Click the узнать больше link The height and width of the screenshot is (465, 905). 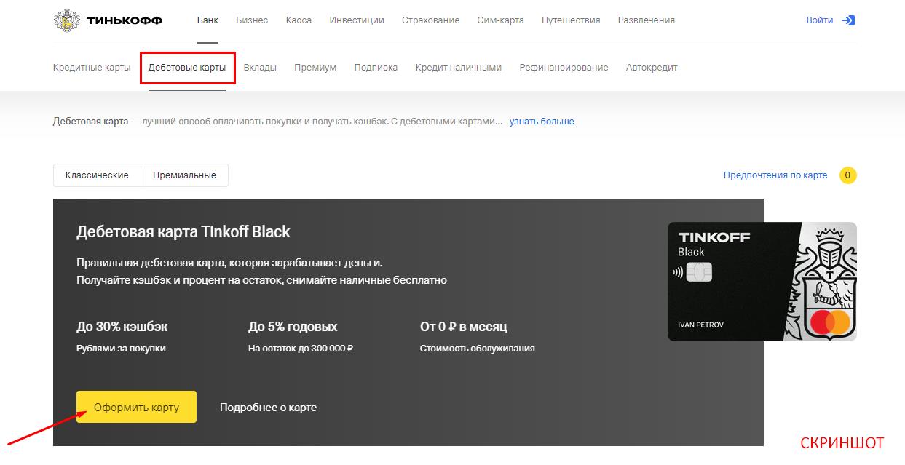(542, 122)
